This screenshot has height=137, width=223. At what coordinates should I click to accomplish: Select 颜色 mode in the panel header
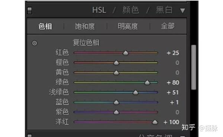(130, 10)
